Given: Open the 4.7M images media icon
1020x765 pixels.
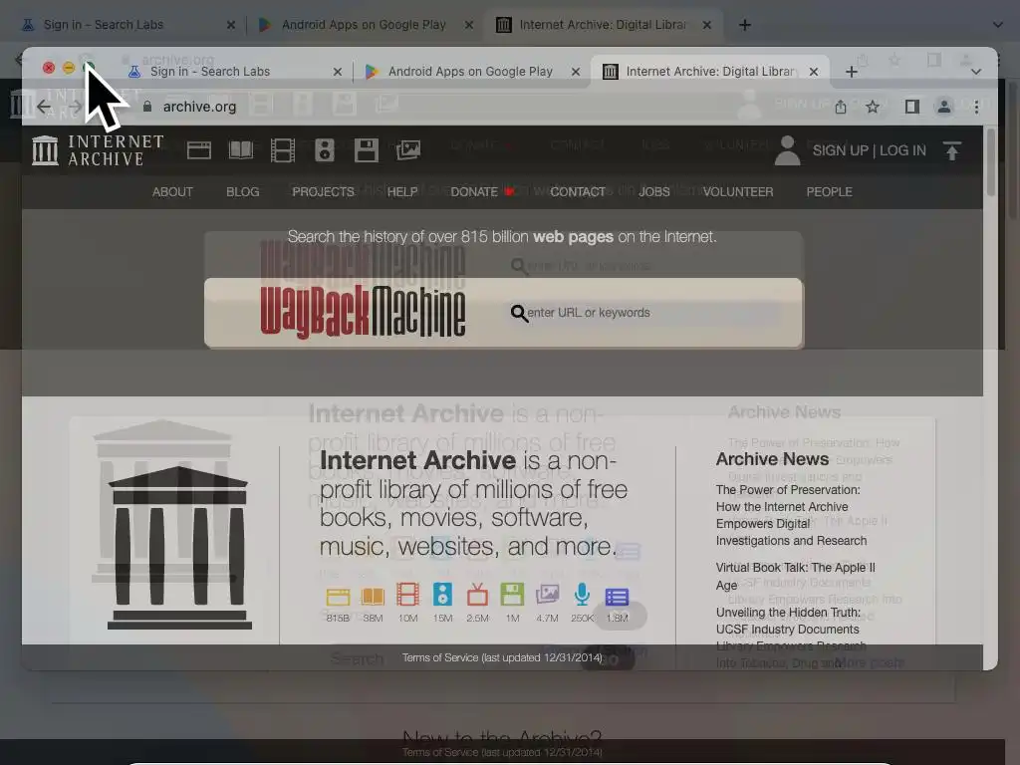Looking at the screenshot, I should 547,596.
